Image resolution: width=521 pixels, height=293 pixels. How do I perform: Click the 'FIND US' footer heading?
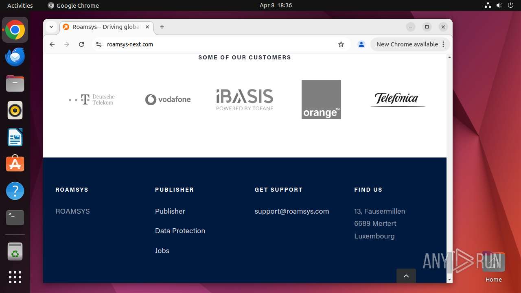[368, 190]
